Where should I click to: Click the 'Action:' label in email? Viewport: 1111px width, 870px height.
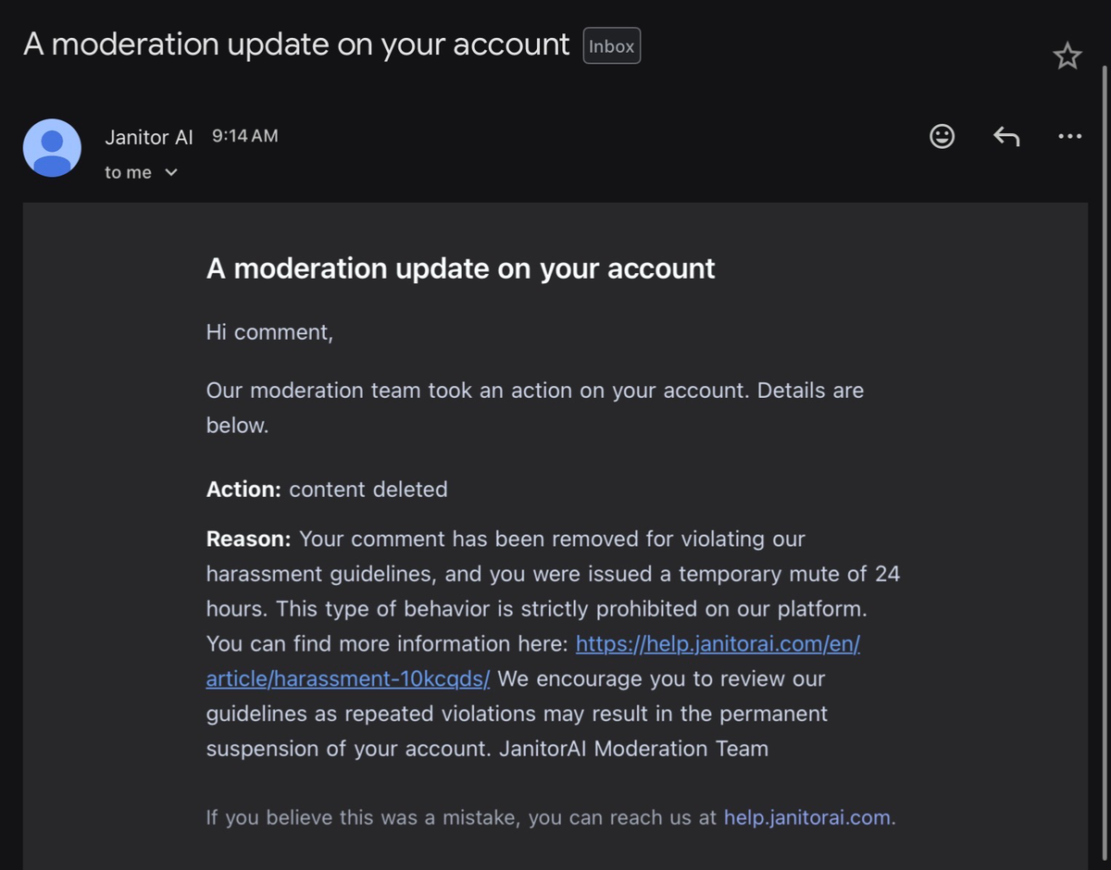243,490
